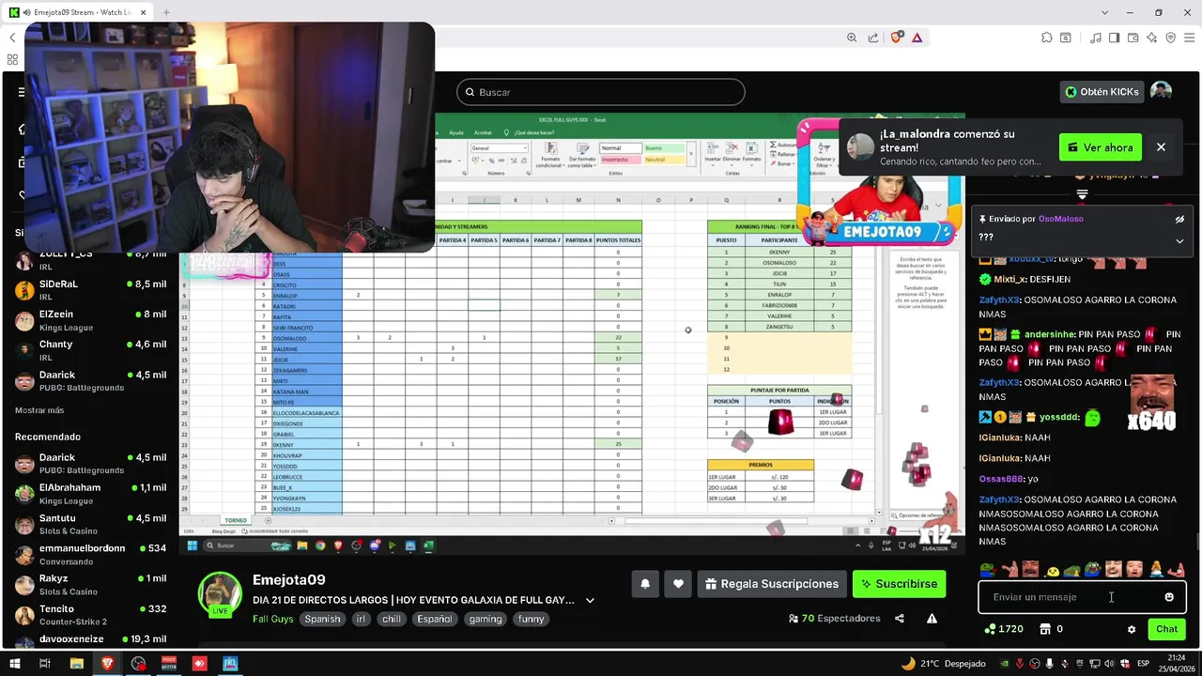This screenshot has height=676, width=1202.
Task: Open the Brave Rewards triangle icon
Action: pos(917,38)
